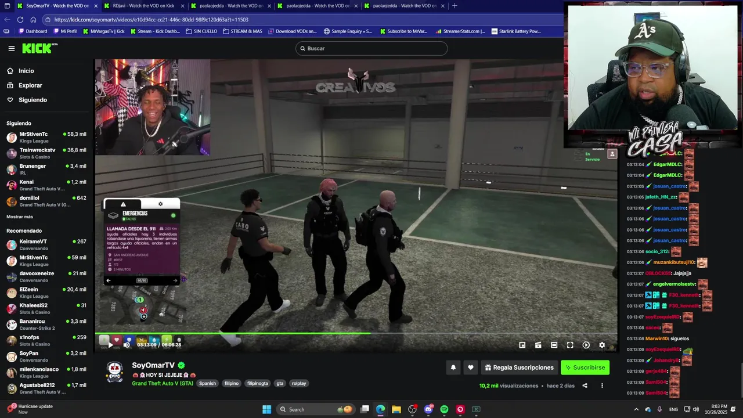The image size is (743, 418).
Task: Open Windows Start menu
Action: [x=266, y=409]
